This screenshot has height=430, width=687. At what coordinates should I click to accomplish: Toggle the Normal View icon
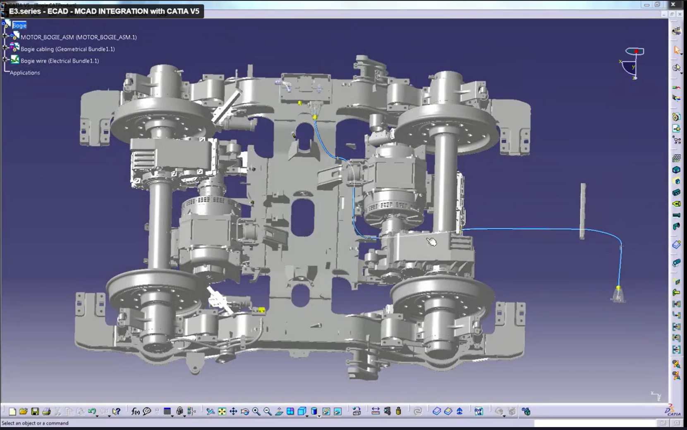click(279, 411)
